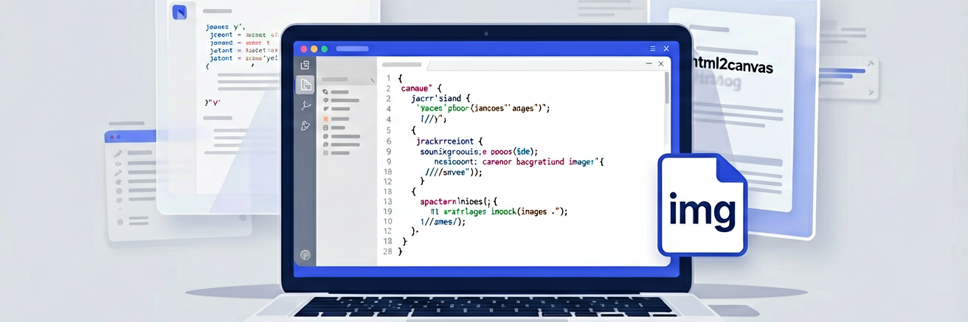Screen dimensions: 968x322
Task: Click the blue square icon in the top-left background window
Action: pos(179,12)
